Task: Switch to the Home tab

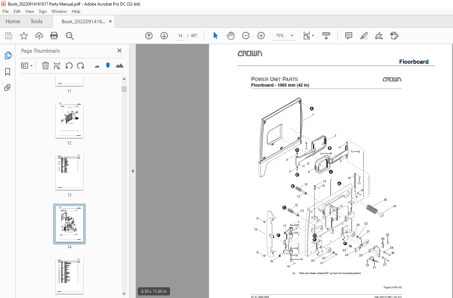Action: coord(13,21)
